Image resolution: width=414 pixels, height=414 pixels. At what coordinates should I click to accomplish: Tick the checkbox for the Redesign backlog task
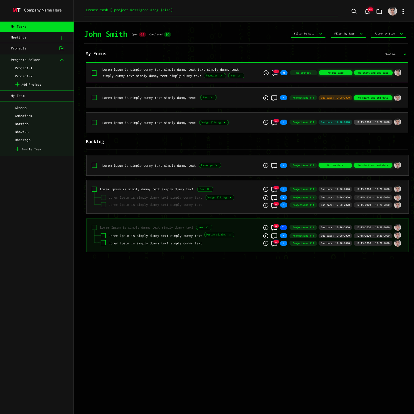tap(94, 165)
